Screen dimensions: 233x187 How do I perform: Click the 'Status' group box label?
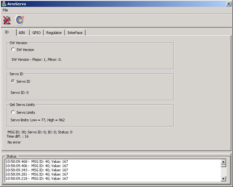[11, 156]
